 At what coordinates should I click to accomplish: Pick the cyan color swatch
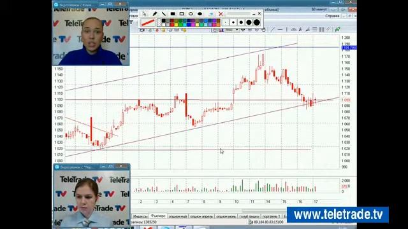[x=185, y=25]
